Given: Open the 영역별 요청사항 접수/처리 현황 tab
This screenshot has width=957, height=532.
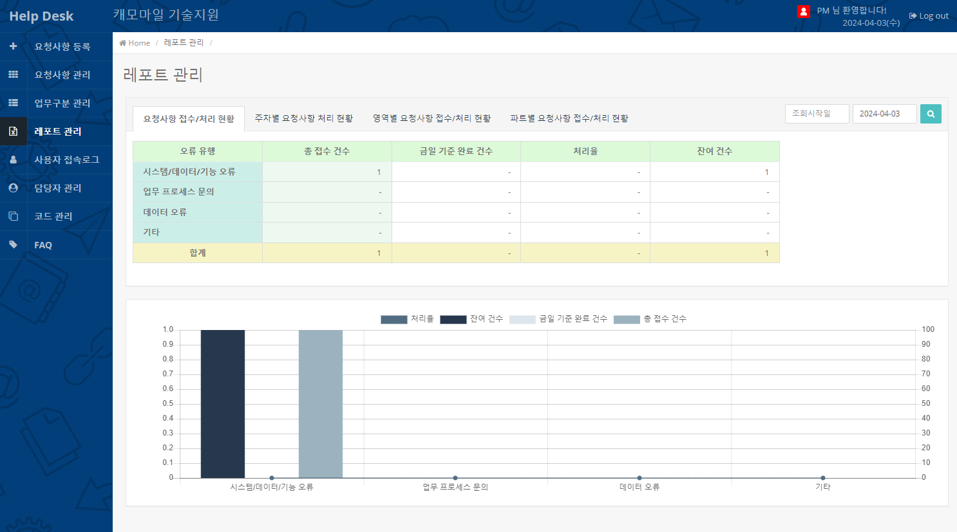Looking at the screenshot, I should pyautogui.click(x=431, y=118).
